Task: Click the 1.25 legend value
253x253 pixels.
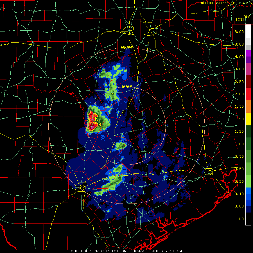Action: [239, 132]
